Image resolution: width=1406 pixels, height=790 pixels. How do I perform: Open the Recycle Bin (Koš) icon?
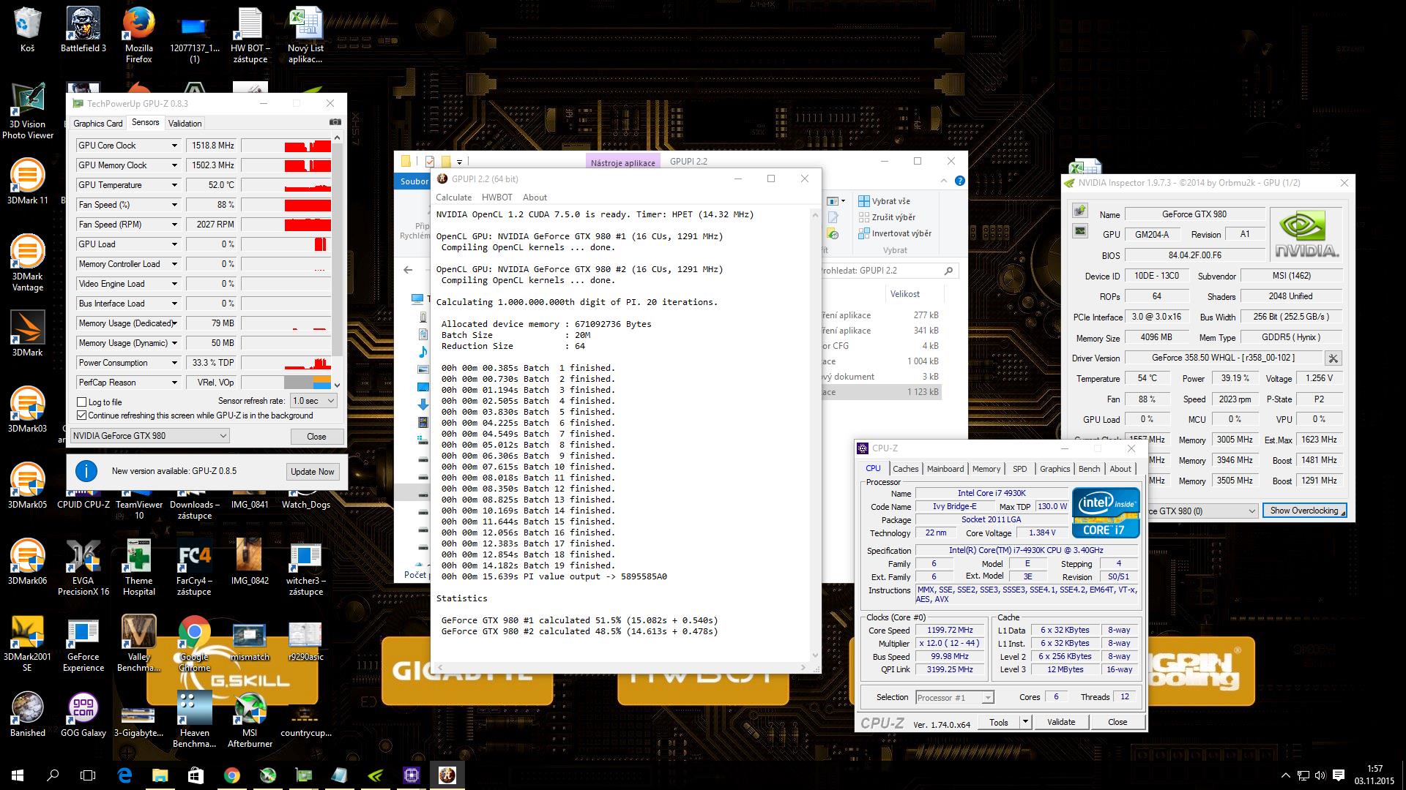27,29
